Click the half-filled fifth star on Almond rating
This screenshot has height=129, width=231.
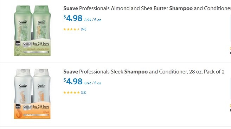click(x=78, y=29)
